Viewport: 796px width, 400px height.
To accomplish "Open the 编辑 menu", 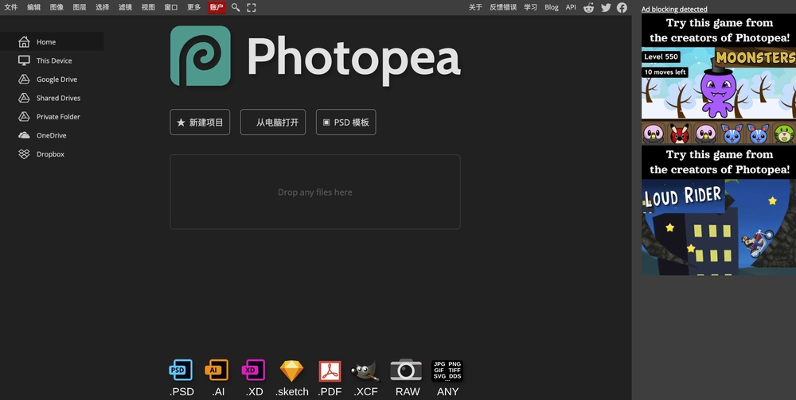I will [x=34, y=7].
